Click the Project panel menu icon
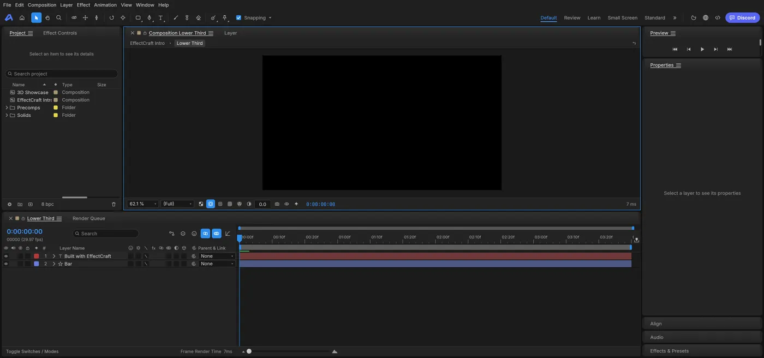764x358 pixels. pyautogui.click(x=31, y=33)
